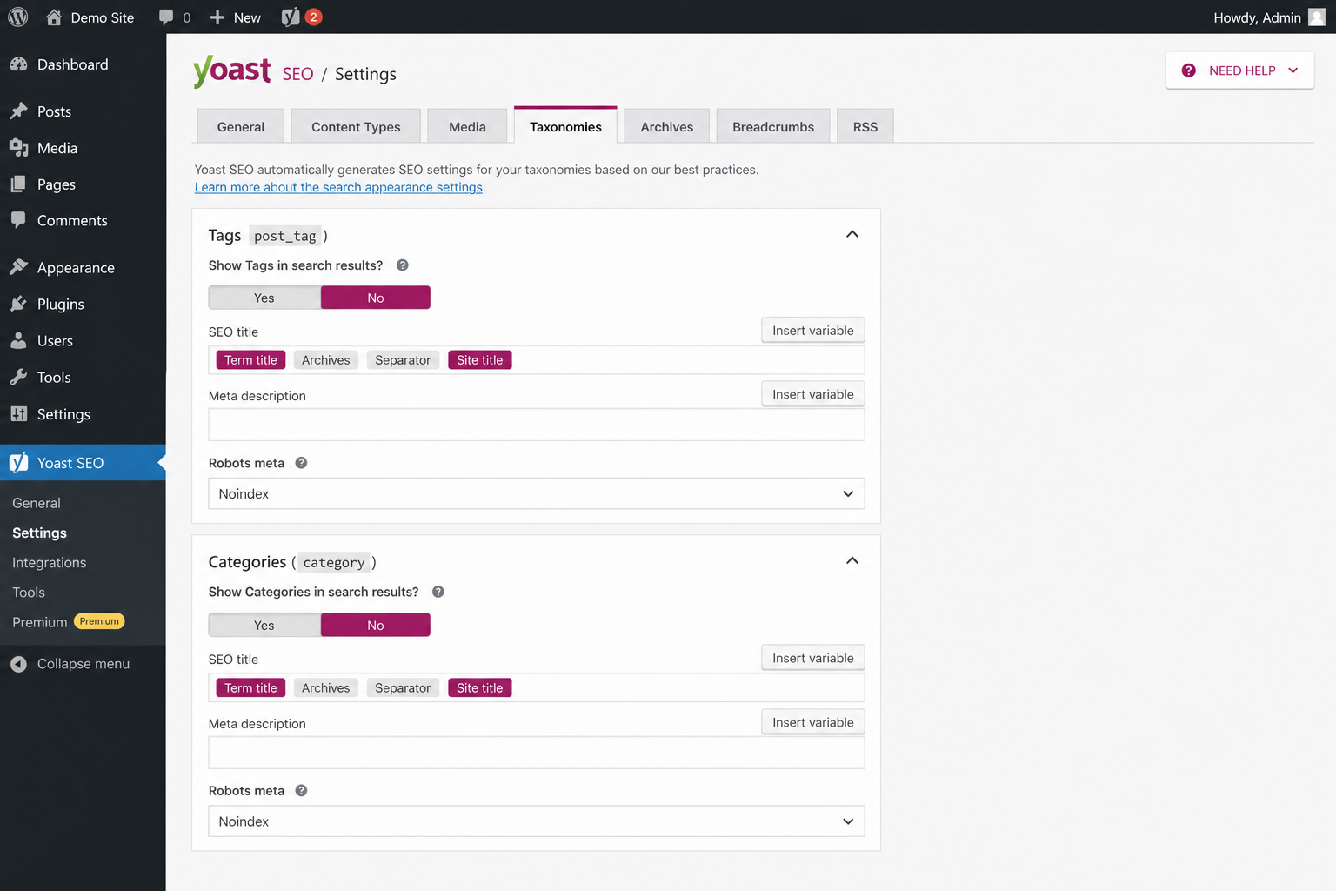The width and height of the screenshot is (1336, 891).
Task: Click the Yoast SEO sidebar icon
Action: tap(18, 462)
